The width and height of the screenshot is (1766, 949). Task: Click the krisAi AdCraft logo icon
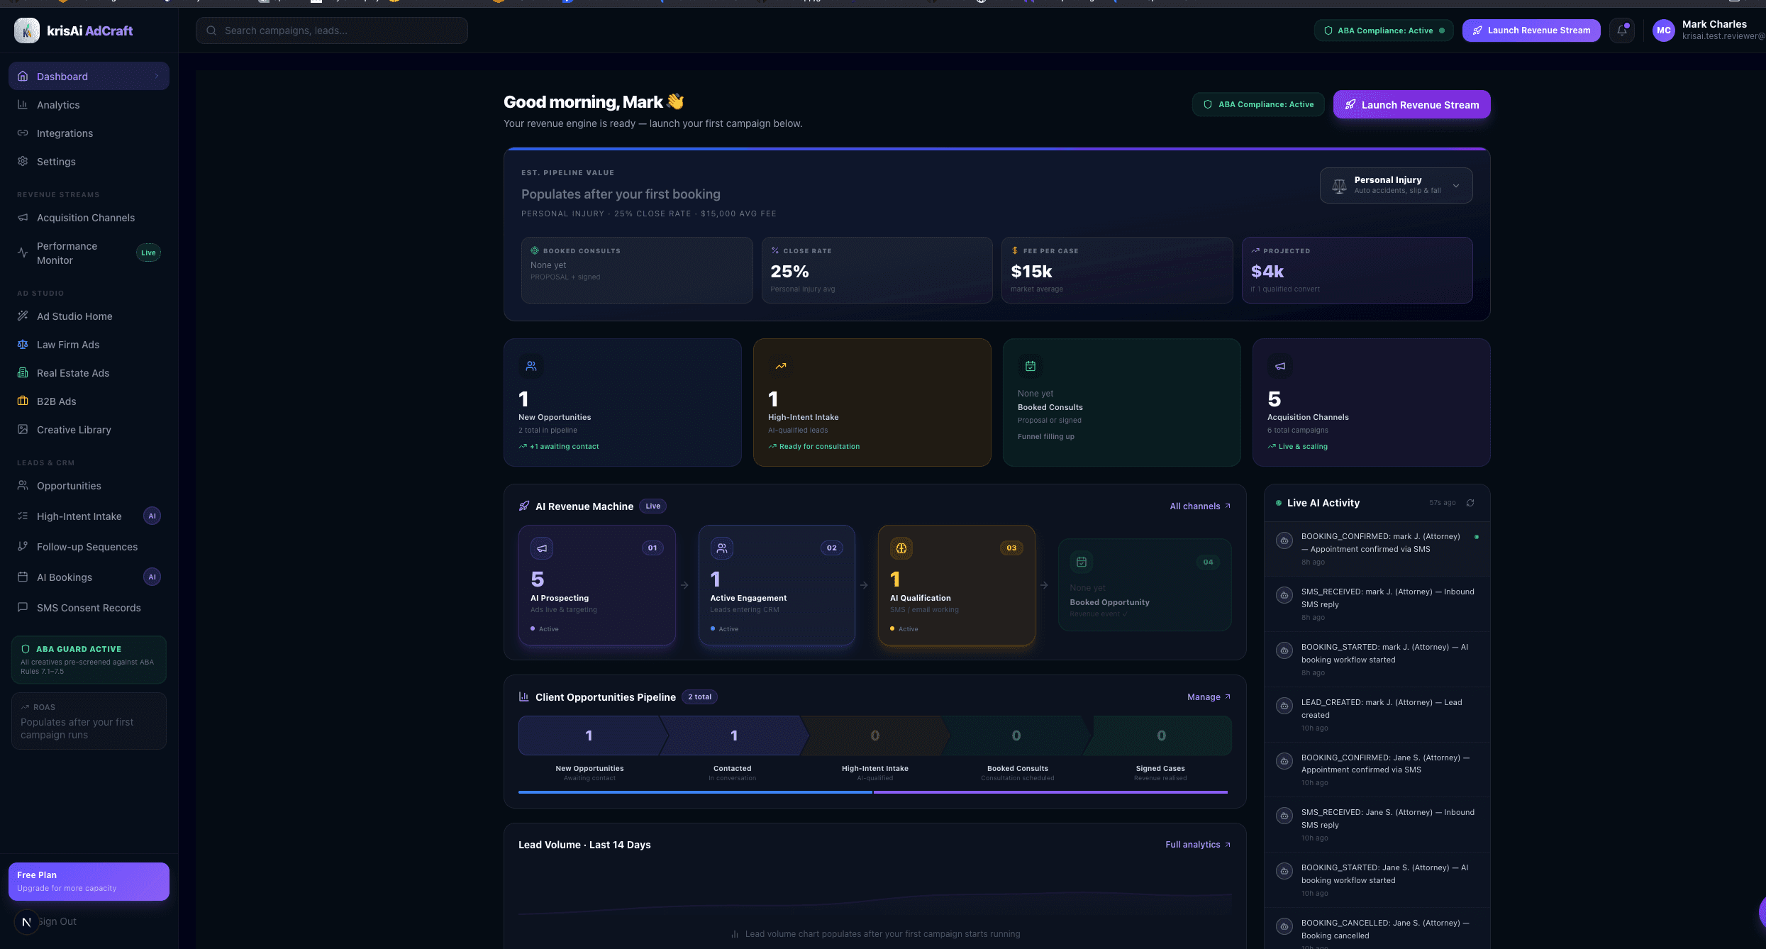[x=27, y=30]
